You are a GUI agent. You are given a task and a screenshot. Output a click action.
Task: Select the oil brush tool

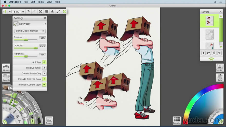pos(7,87)
